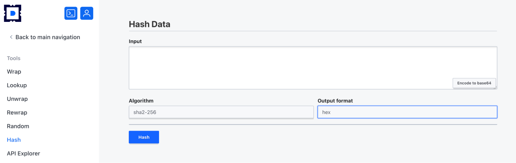Click the Input textarea resize handle
Image resolution: width=516 pixels, height=163 pixels.
[495, 88]
